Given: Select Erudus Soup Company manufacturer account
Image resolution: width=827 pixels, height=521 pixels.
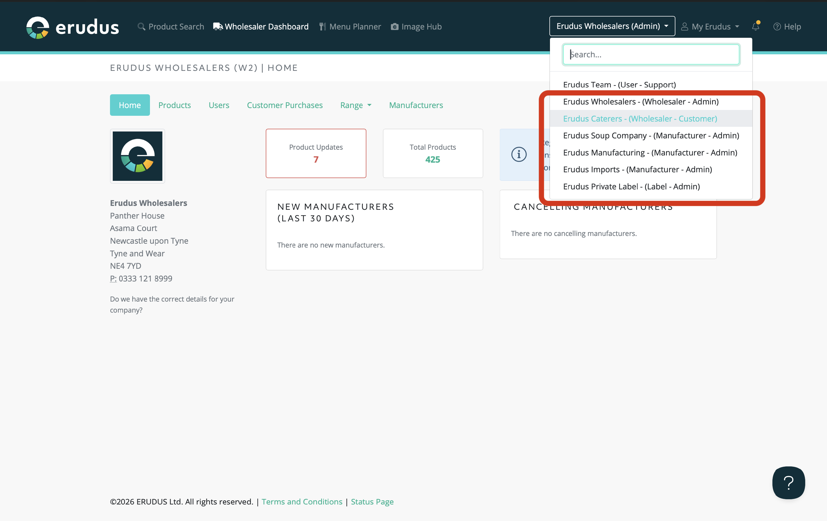Looking at the screenshot, I should pyautogui.click(x=651, y=135).
